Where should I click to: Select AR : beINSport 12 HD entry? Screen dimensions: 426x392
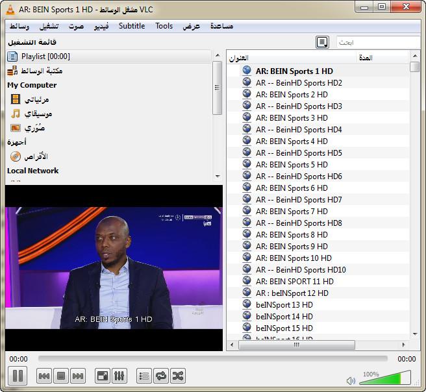point(292,293)
